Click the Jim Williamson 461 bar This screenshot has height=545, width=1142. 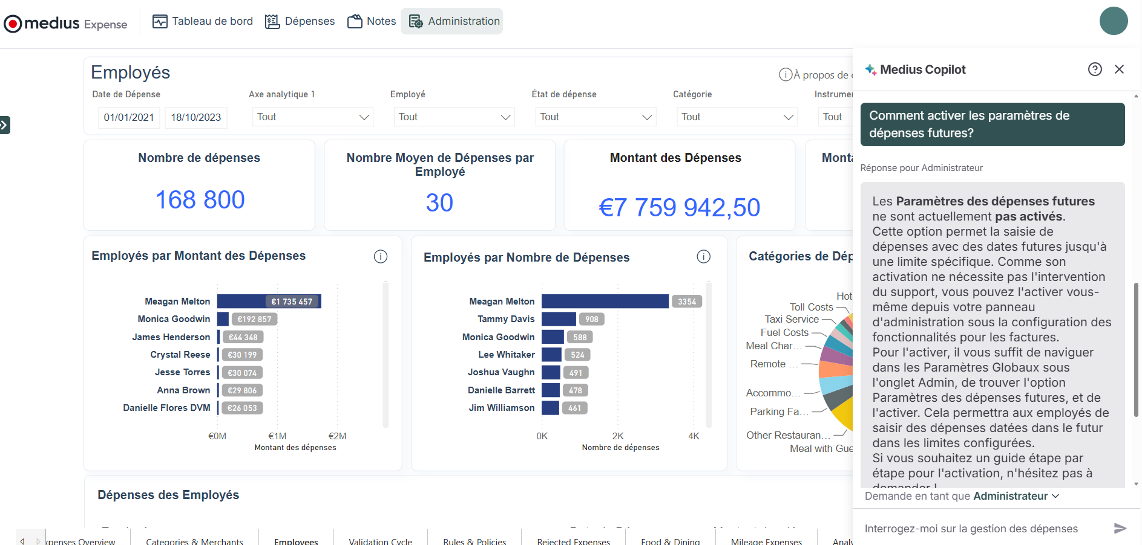click(550, 408)
